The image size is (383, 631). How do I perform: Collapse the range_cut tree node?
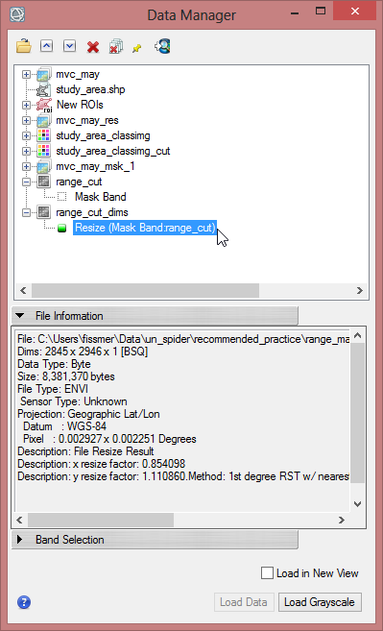click(27, 182)
